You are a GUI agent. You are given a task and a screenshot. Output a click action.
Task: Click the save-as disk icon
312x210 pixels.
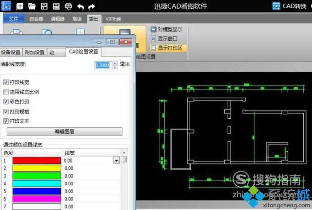pos(56,6)
